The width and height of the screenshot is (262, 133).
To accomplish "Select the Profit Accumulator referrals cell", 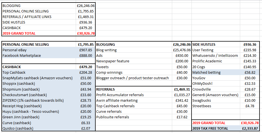I will tap(134, 95).
